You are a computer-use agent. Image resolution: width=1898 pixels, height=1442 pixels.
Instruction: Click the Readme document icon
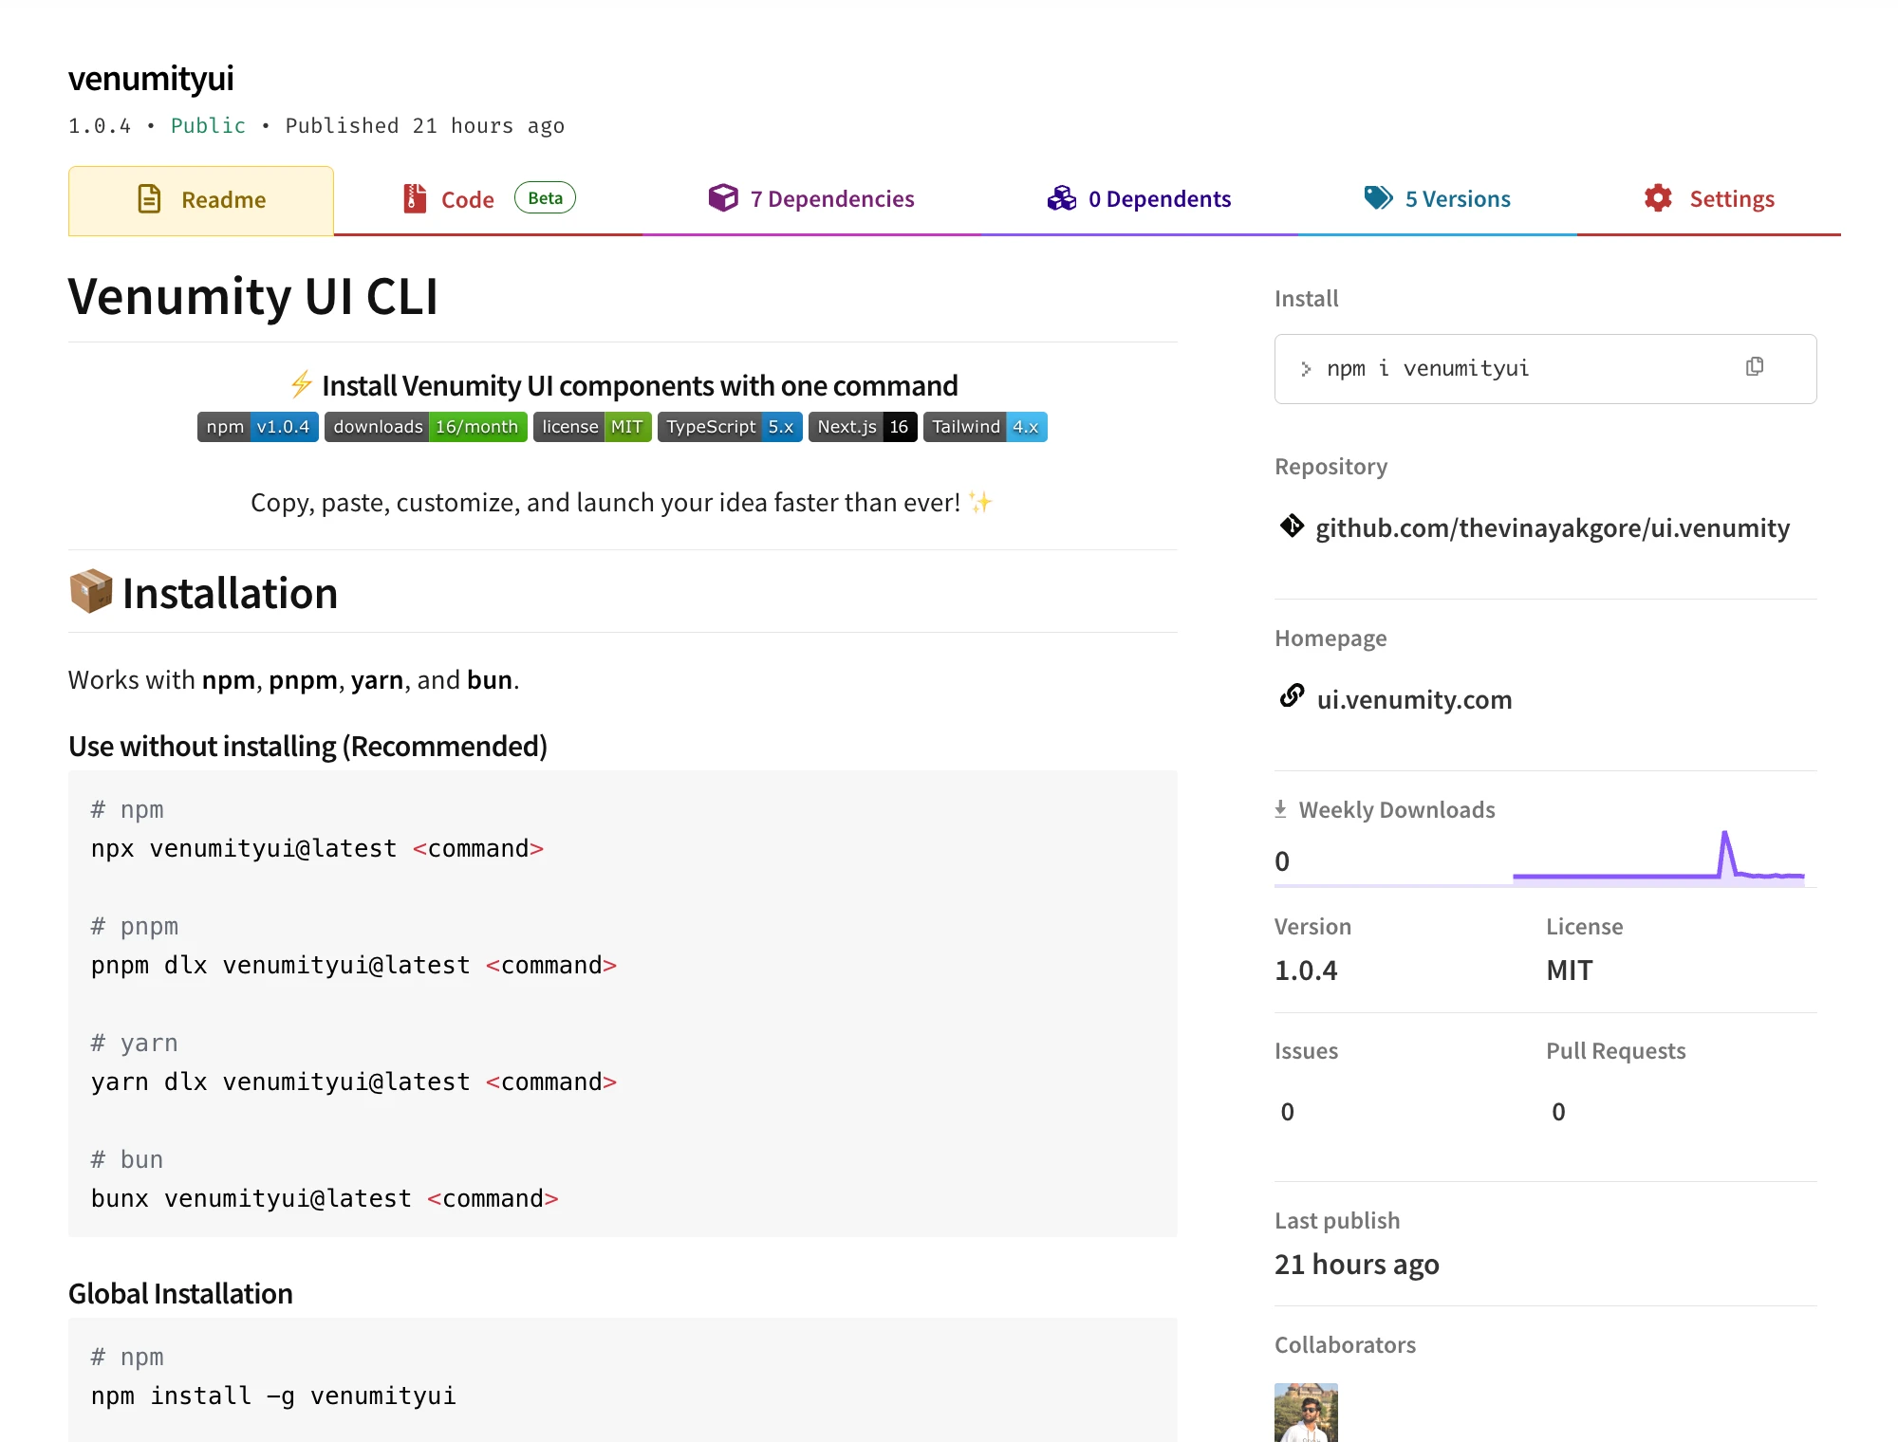[150, 199]
